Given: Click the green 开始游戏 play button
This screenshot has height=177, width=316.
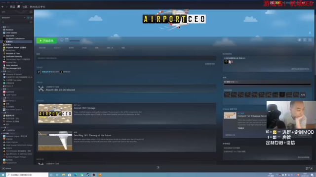Looking at the screenshot, I should coord(46,40).
